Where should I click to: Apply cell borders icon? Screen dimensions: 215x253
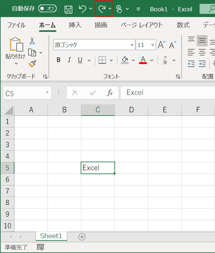(102, 60)
